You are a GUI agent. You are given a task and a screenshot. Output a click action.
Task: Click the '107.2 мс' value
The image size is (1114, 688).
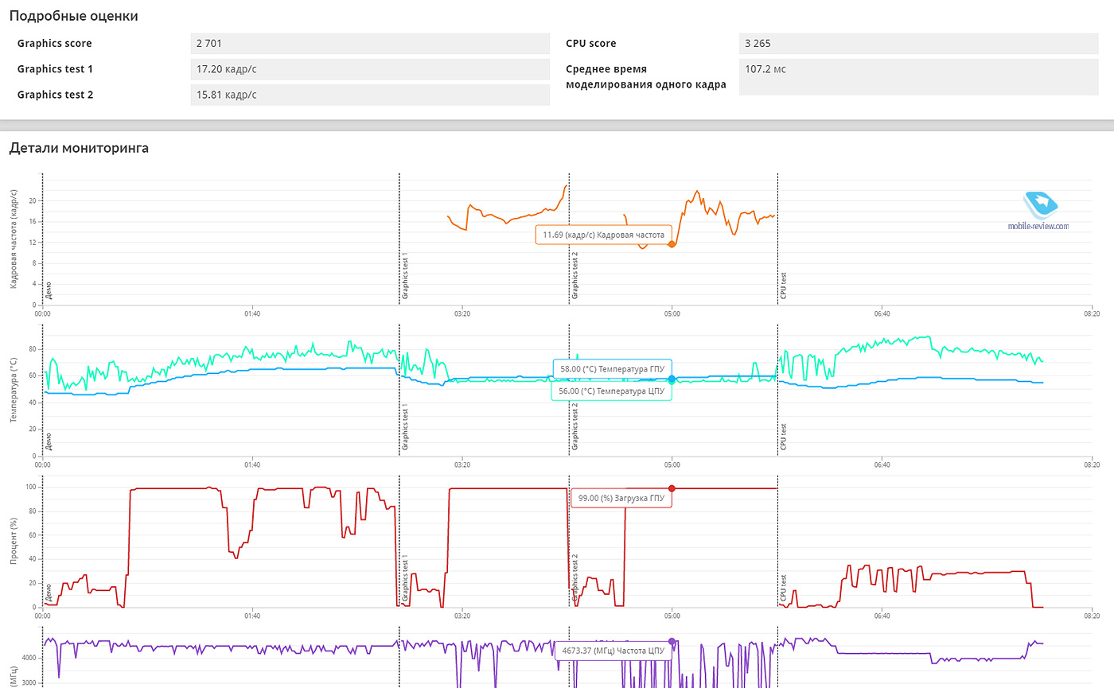[x=918, y=77]
